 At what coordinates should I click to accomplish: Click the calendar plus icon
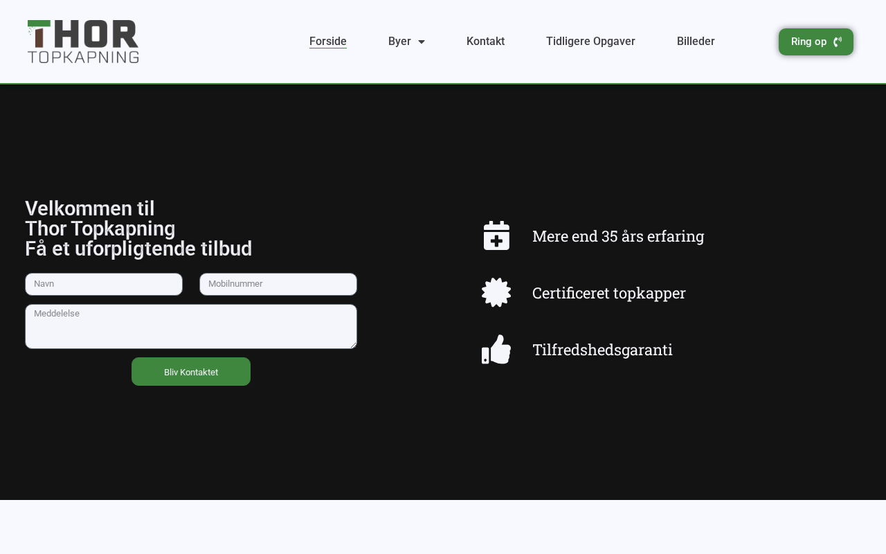pyautogui.click(x=496, y=235)
